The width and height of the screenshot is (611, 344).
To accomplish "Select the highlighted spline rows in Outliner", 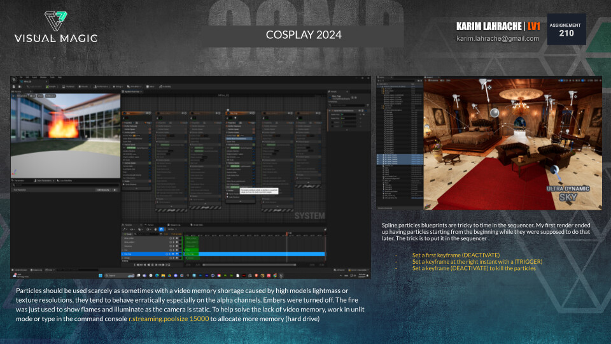I will (400, 159).
